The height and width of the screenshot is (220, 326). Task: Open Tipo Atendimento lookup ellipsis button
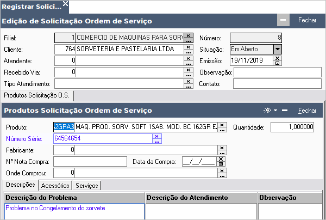[x=189, y=86]
